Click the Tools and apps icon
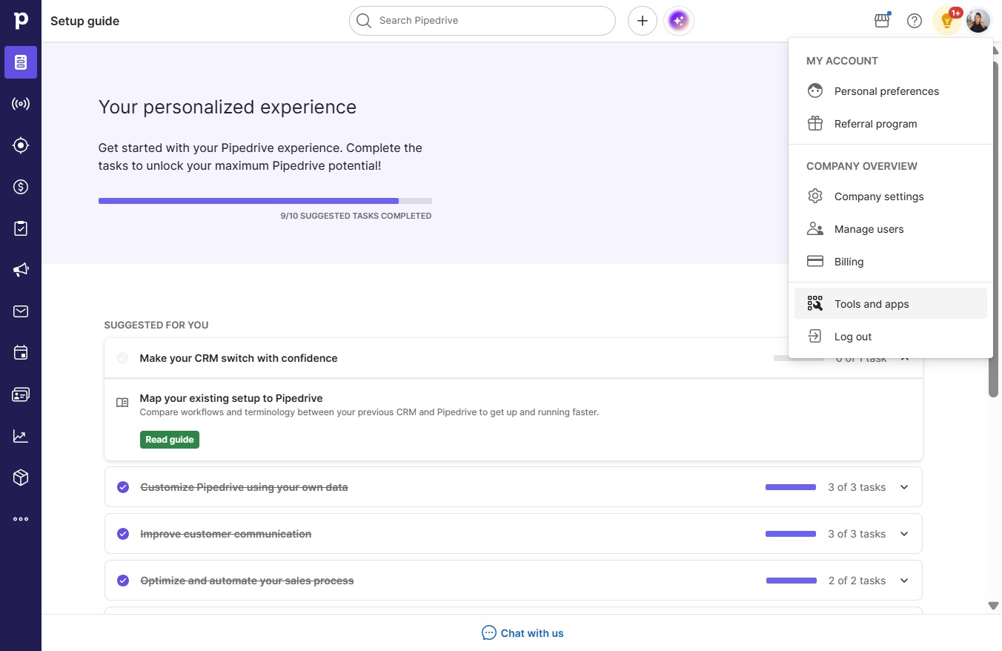The image size is (1002, 651). click(x=815, y=304)
